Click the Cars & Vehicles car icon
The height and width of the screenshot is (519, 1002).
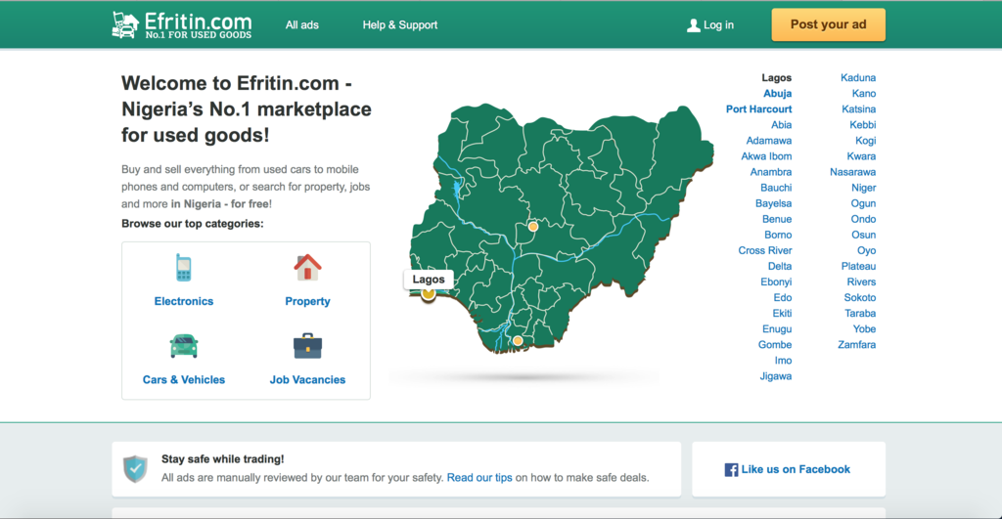tap(183, 346)
